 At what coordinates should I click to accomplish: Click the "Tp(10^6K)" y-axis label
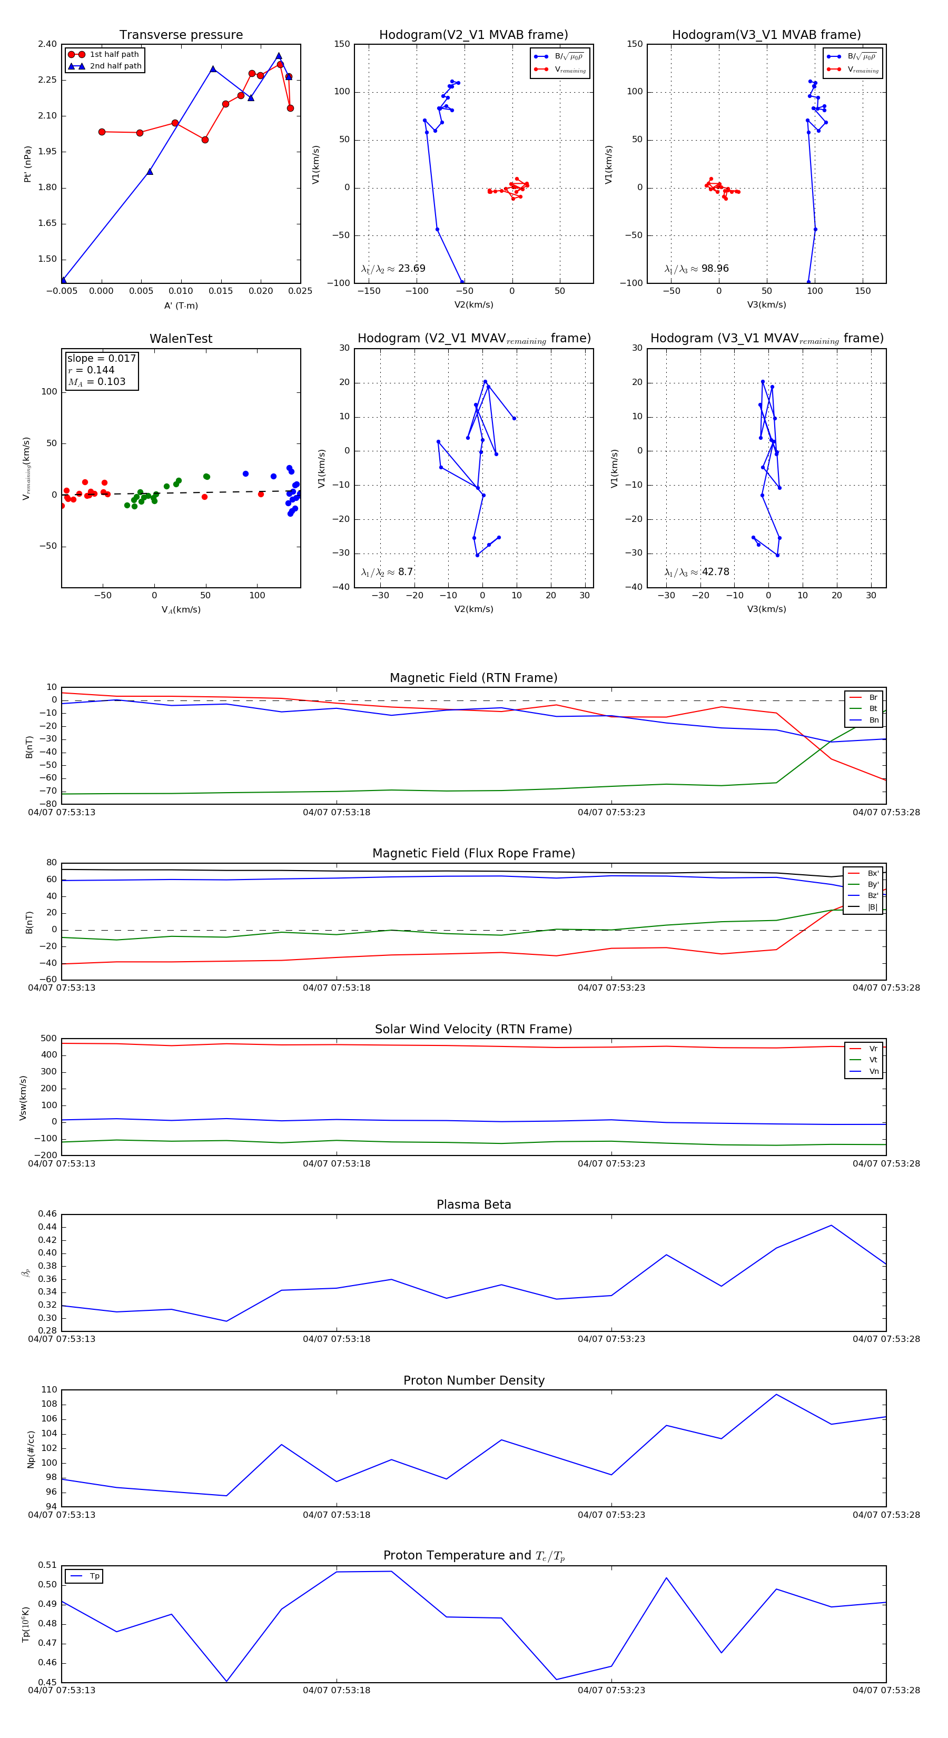click(26, 1625)
